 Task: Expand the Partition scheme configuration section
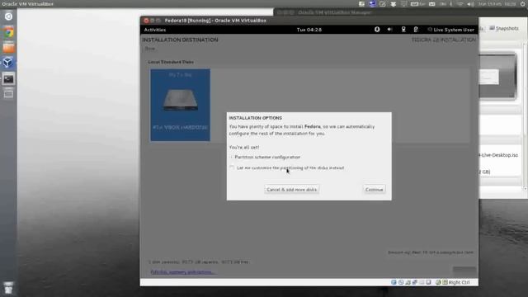click(266, 157)
